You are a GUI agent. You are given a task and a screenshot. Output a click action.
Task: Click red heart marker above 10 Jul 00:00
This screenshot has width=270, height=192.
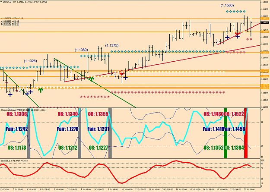point(122,73)
